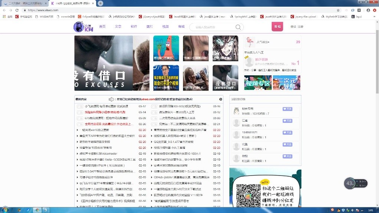The height and width of the screenshot is (213, 379).
Task: Follow the user 江南
Action: 287,121
